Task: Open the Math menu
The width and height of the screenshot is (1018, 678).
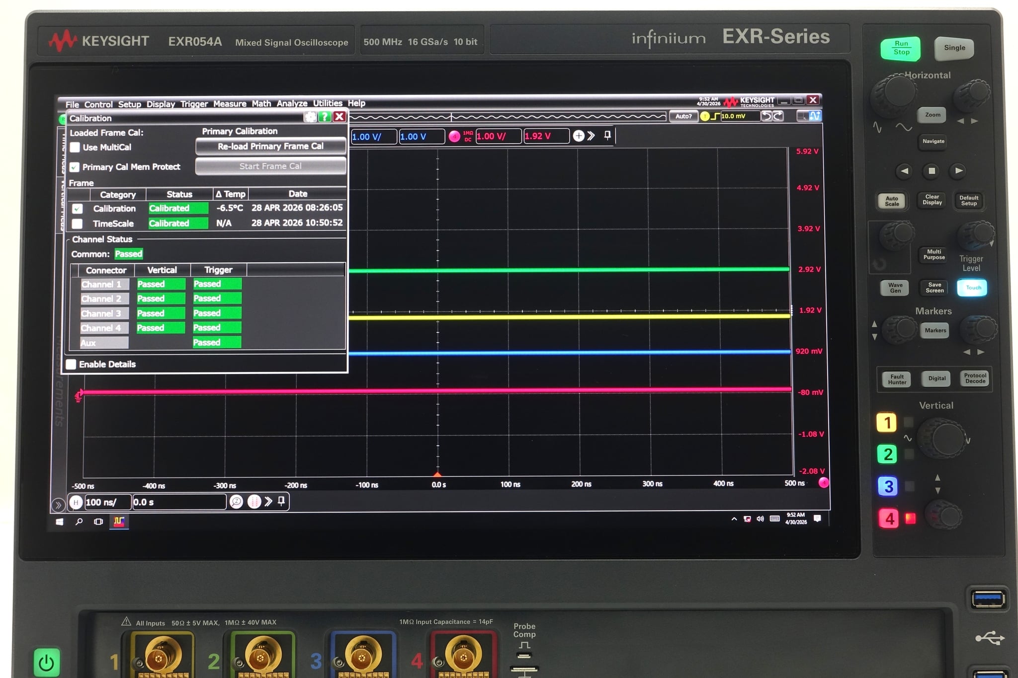Action: (261, 103)
